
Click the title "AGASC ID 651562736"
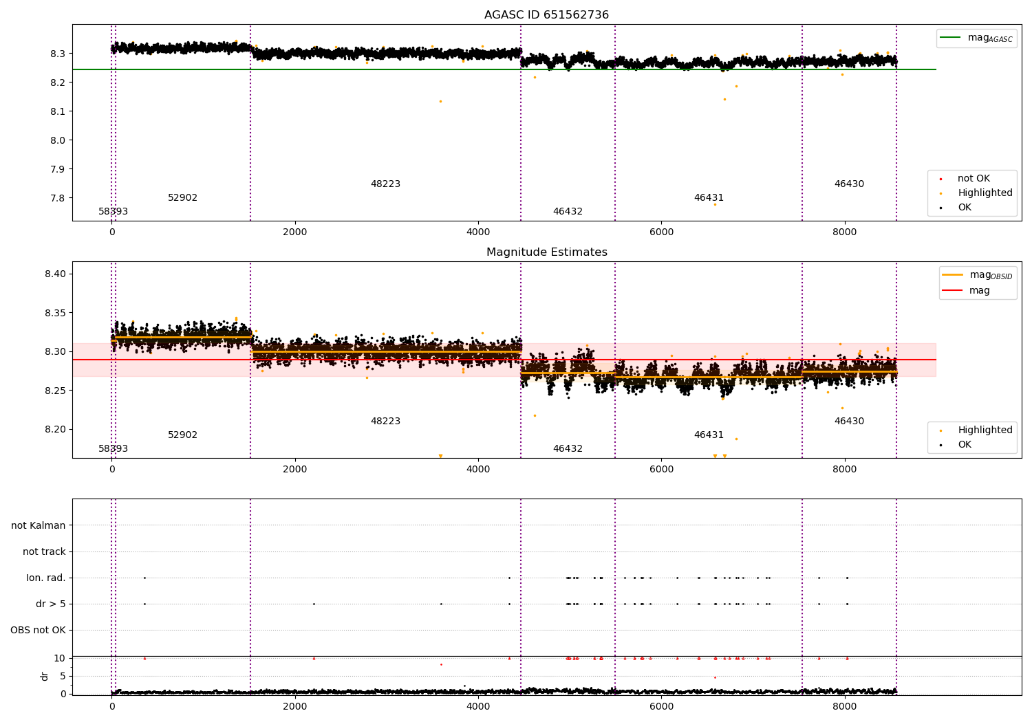[x=546, y=15]
